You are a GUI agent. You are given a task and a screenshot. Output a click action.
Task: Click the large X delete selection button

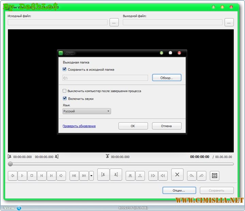point(177,175)
